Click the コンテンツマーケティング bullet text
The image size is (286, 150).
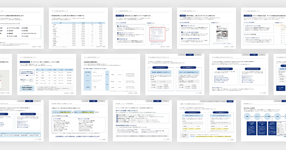pyautogui.click(x=30, y=34)
